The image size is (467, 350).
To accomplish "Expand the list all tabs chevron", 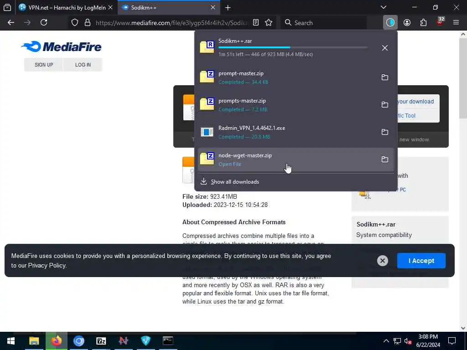I will (384, 7).
